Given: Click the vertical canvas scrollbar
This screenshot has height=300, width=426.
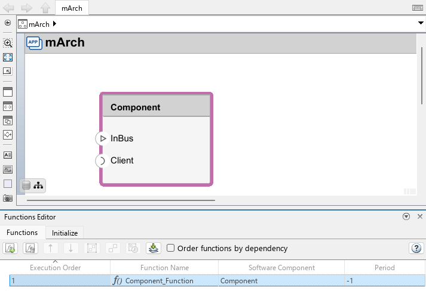Looking at the screenshot, I should [422, 76].
